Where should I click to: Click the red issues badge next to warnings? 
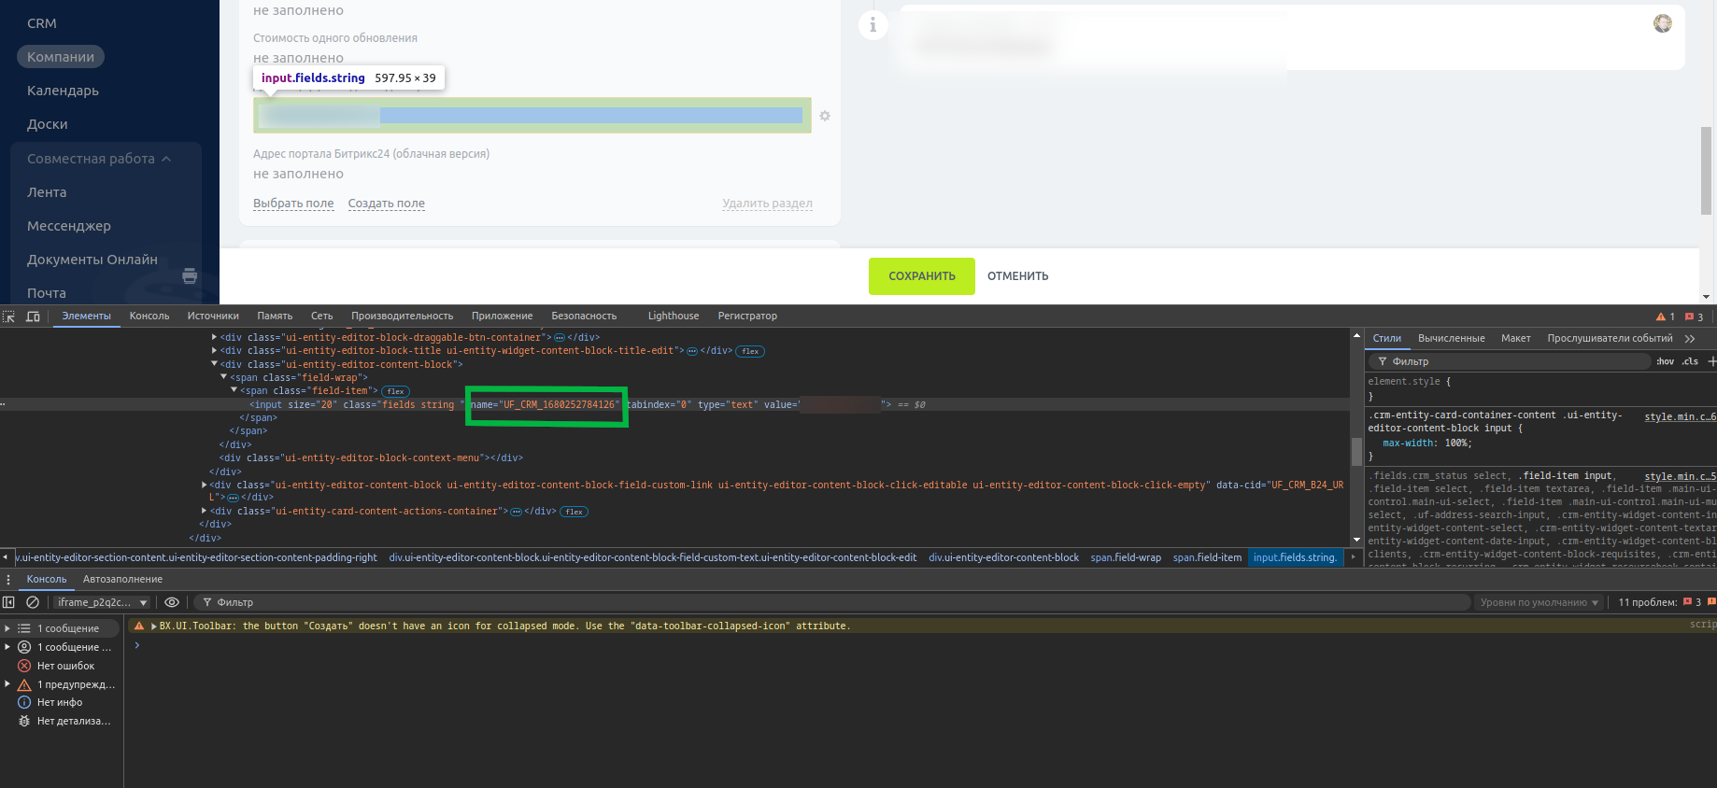coord(1695,317)
